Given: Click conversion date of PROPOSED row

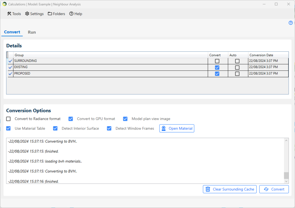Looking at the screenshot, I should (268, 74).
